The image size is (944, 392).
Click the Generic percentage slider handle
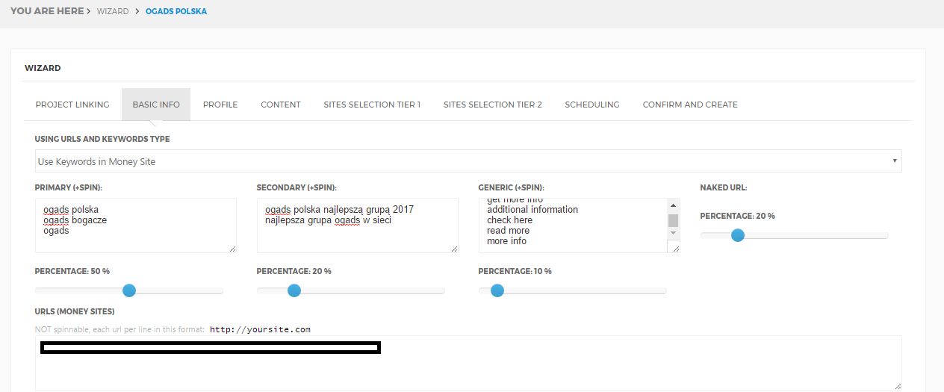[497, 290]
